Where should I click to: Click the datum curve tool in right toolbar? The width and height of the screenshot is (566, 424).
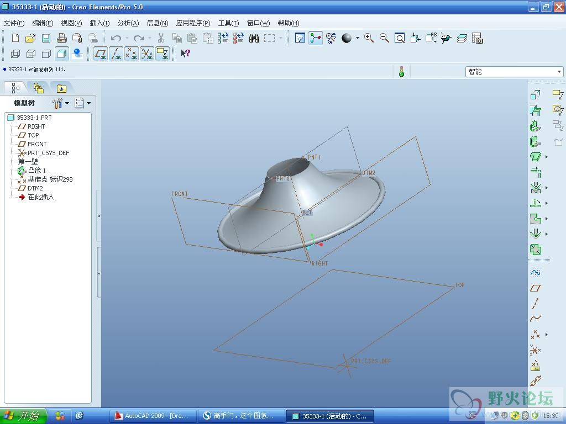[535, 319]
